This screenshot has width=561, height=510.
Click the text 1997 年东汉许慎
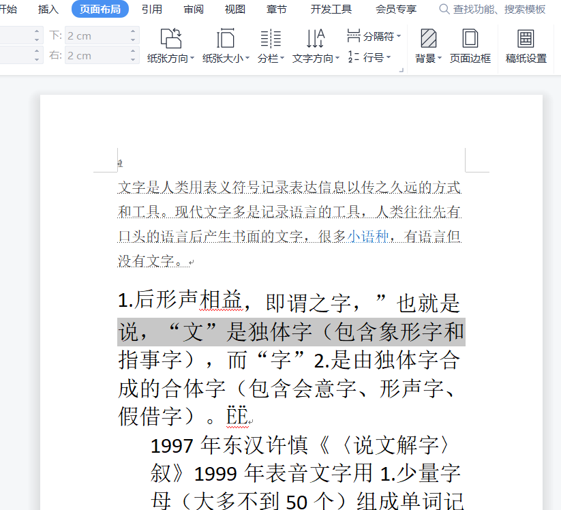click(x=229, y=446)
